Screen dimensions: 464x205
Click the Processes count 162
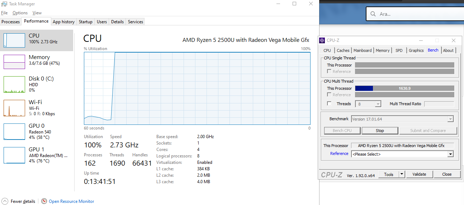click(x=90, y=163)
